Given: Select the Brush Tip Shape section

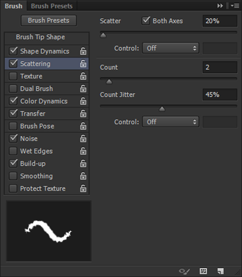Looking at the screenshot, I should tap(40, 37).
